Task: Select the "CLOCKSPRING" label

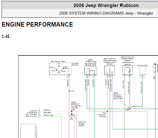Action: tap(142, 66)
